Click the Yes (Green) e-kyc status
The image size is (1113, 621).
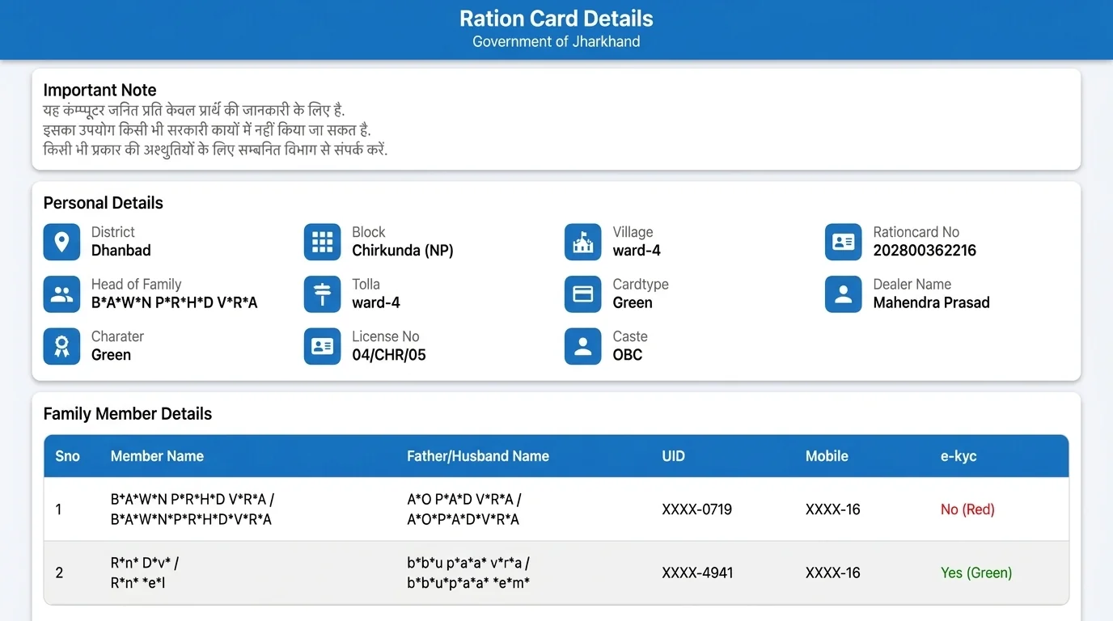(976, 573)
